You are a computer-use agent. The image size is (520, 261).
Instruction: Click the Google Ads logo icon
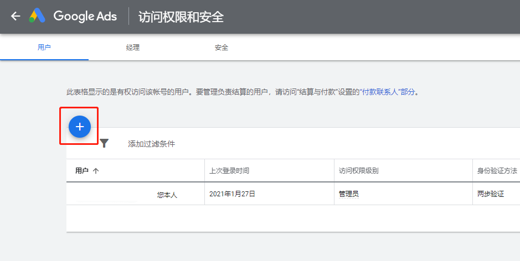38,16
